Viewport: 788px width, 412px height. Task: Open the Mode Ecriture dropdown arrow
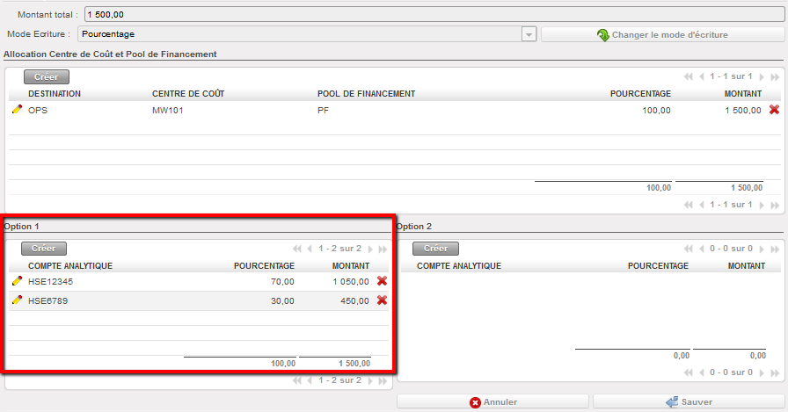point(529,34)
